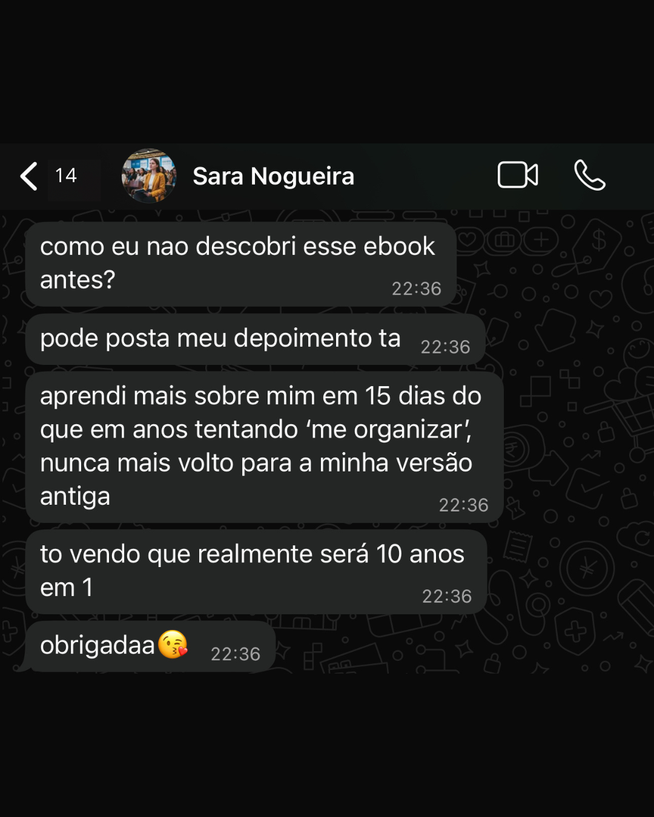Viewport: 654px width, 817px height.
Task: Start a voice call via phone icon
Action: 589,176
